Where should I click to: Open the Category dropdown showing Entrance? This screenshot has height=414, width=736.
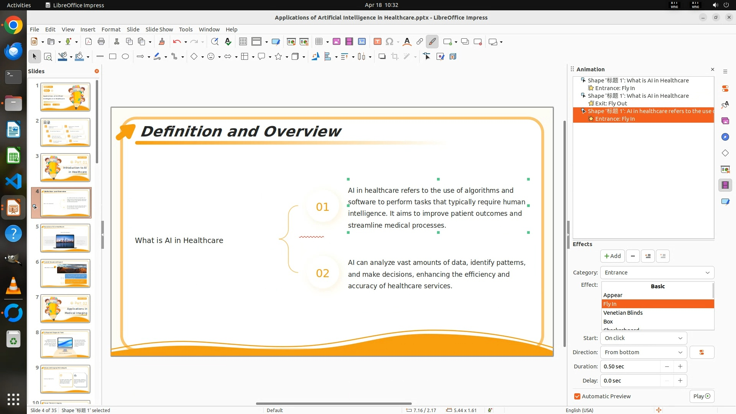click(657, 273)
